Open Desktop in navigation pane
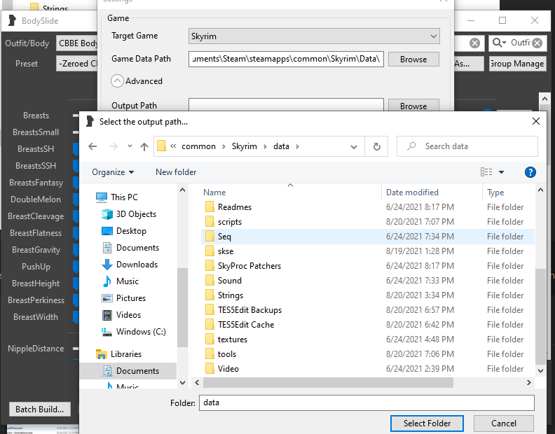The height and width of the screenshot is (434, 555). point(131,231)
